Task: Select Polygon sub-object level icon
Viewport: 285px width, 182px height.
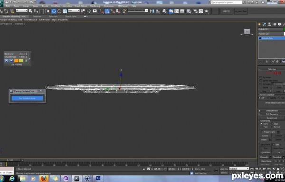Action: click(275, 73)
